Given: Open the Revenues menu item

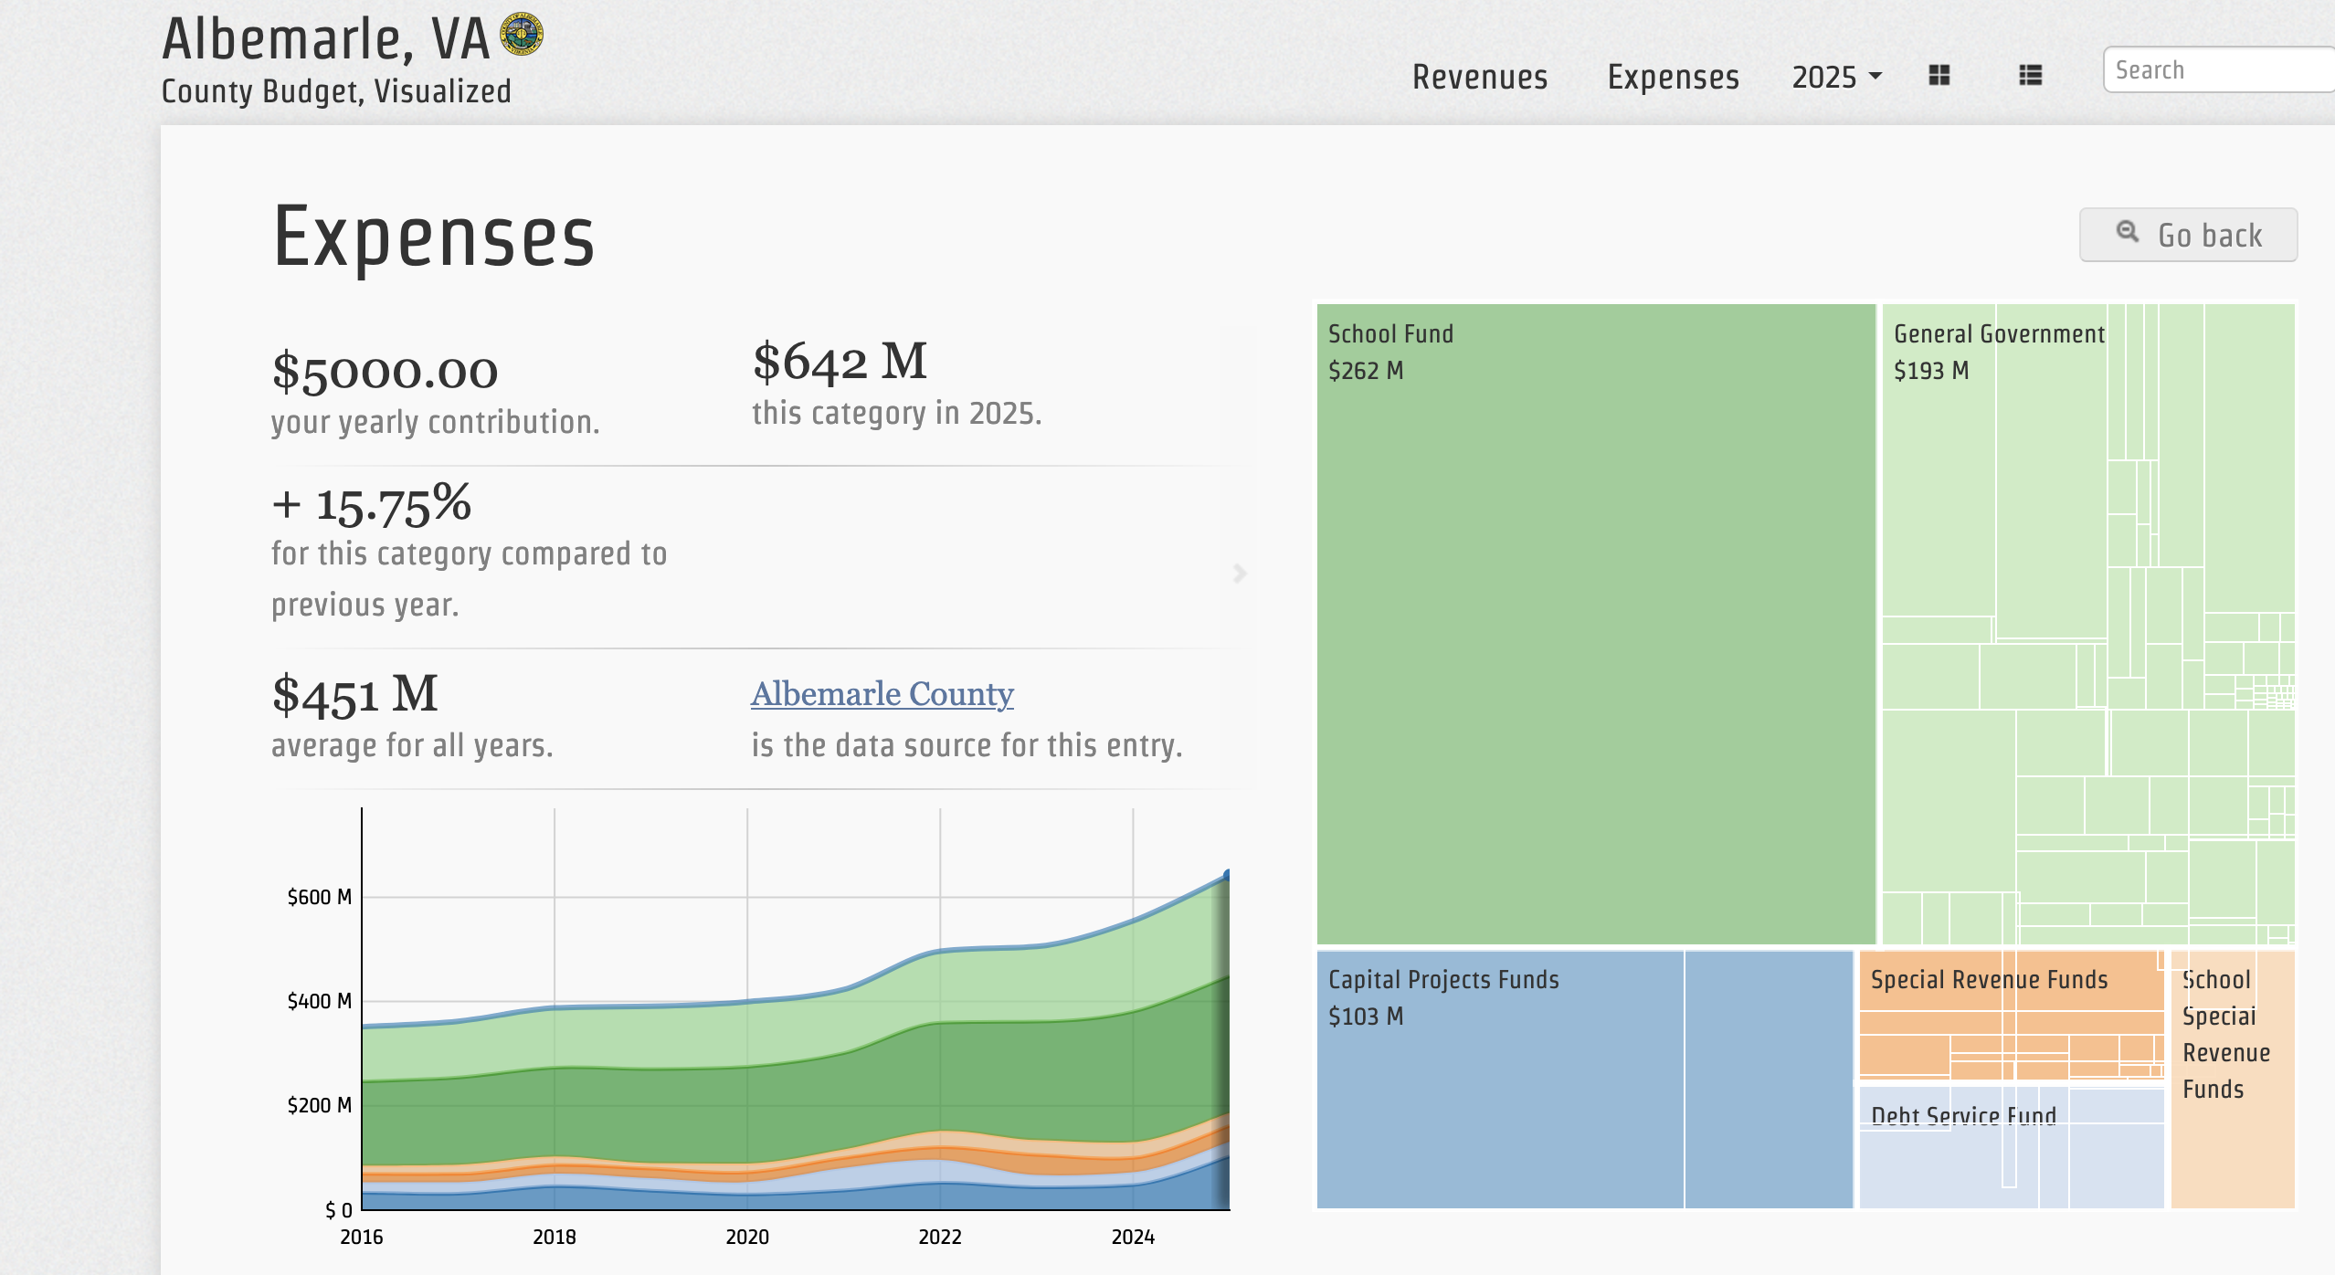Looking at the screenshot, I should (x=1480, y=77).
